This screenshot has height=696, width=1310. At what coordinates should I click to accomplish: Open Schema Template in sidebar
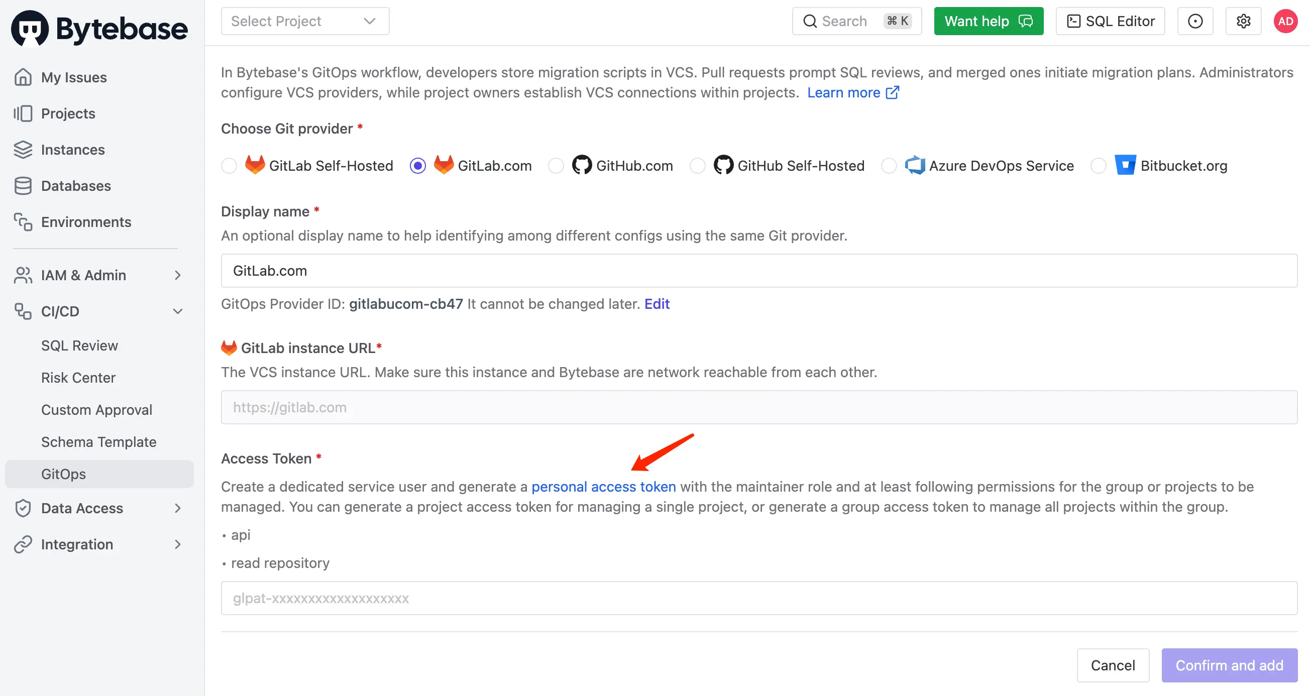tap(99, 442)
